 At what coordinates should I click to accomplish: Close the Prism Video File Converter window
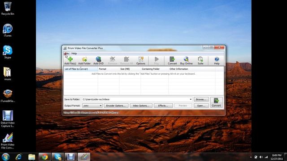point(219,47)
